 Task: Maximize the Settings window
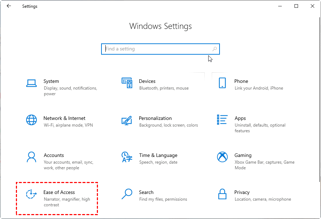[x=296, y=6]
